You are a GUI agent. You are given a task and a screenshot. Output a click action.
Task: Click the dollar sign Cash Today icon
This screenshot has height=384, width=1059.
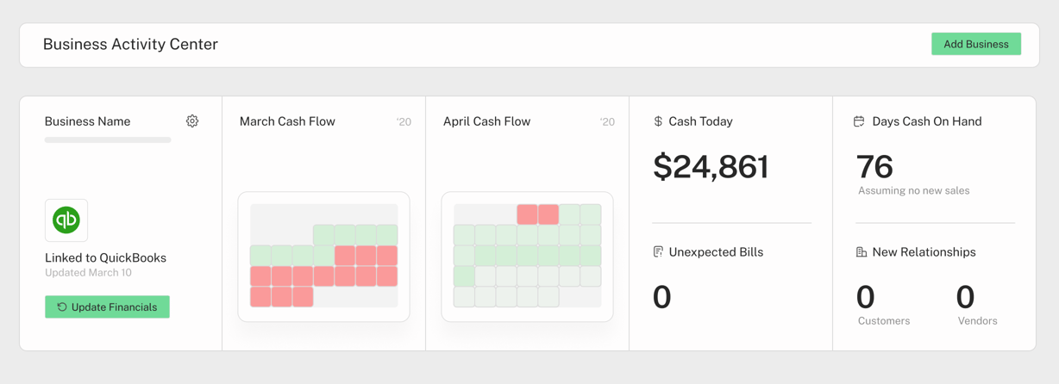658,121
